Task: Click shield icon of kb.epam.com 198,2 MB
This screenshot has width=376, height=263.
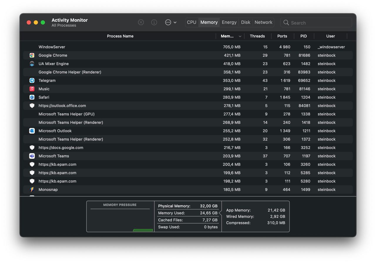Action: (32, 181)
